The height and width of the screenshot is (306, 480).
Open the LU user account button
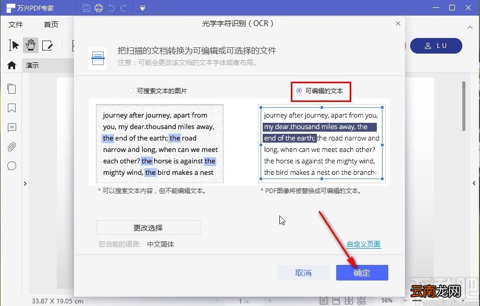tap(436, 46)
